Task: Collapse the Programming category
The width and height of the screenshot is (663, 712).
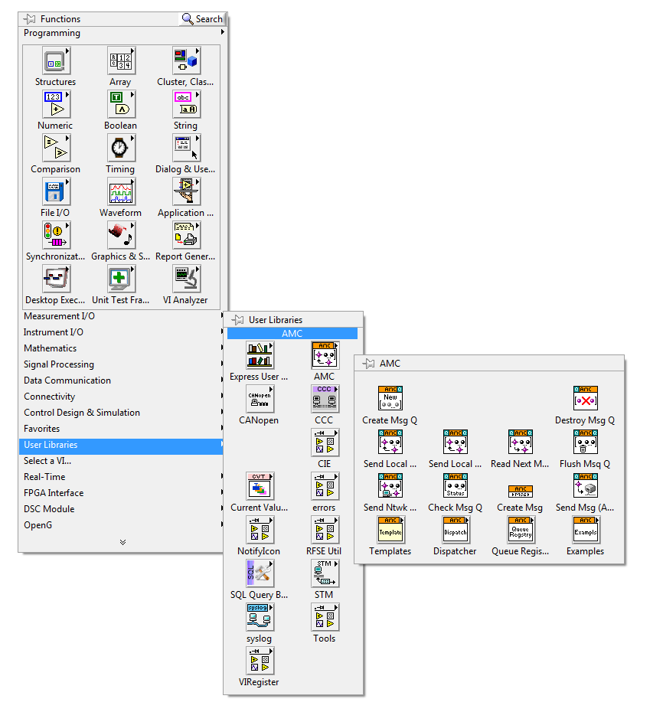Action: [x=123, y=33]
